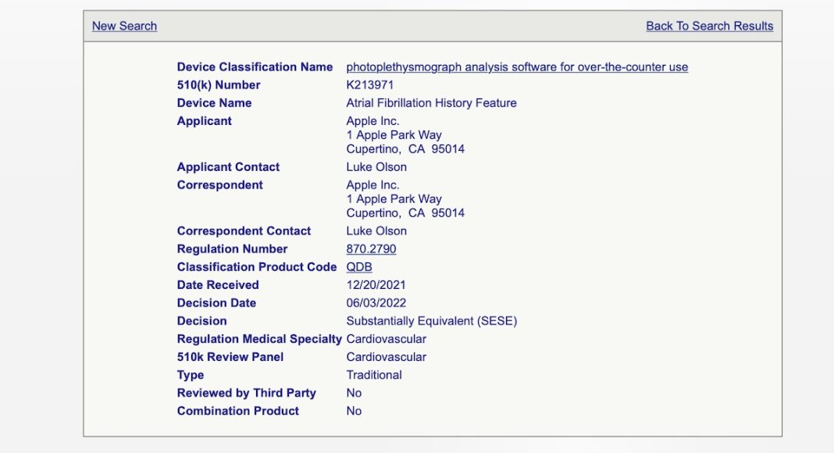This screenshot has height=453, width=834.
Task: Click the Reviewed by Third Party label
Action: click(246, 393)
